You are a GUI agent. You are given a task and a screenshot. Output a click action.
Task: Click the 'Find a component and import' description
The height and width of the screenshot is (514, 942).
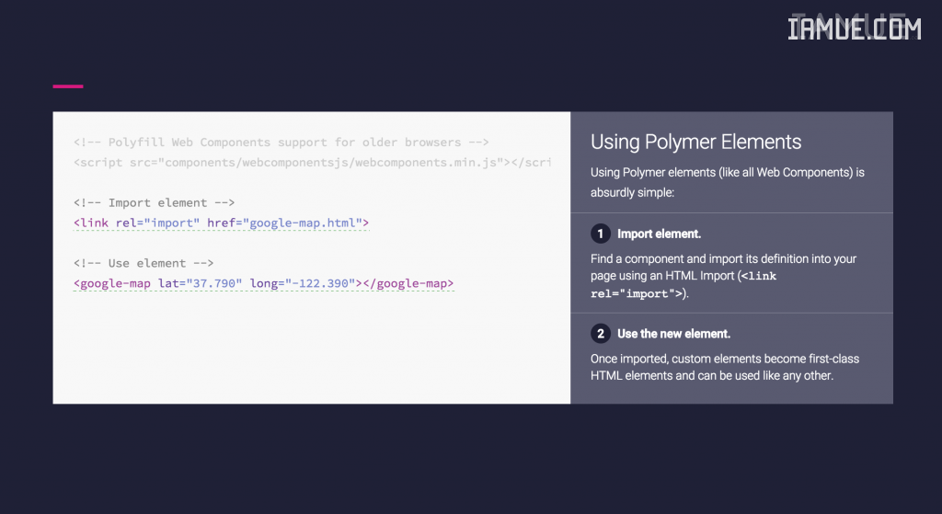723,276
